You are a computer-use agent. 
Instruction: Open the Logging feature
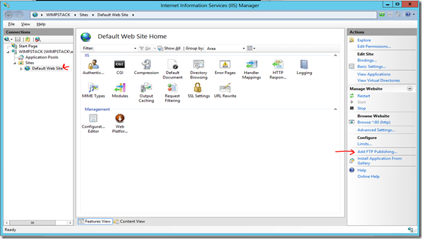(304, 67)
